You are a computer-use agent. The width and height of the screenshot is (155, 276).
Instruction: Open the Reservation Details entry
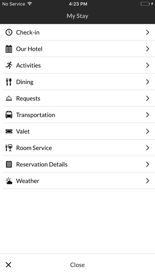(79, 164)
